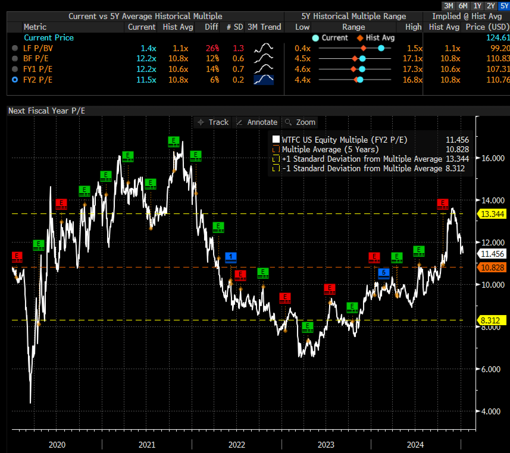The width and height of the screenshot is (510, 453).
Task: Click the 5Y Historical Multiple Range header
Action: click(x=353, y=16)
